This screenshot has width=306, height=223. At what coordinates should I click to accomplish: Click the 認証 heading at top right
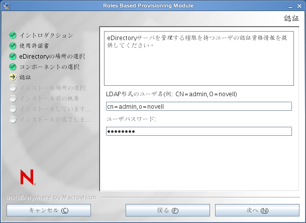point(291,19)
